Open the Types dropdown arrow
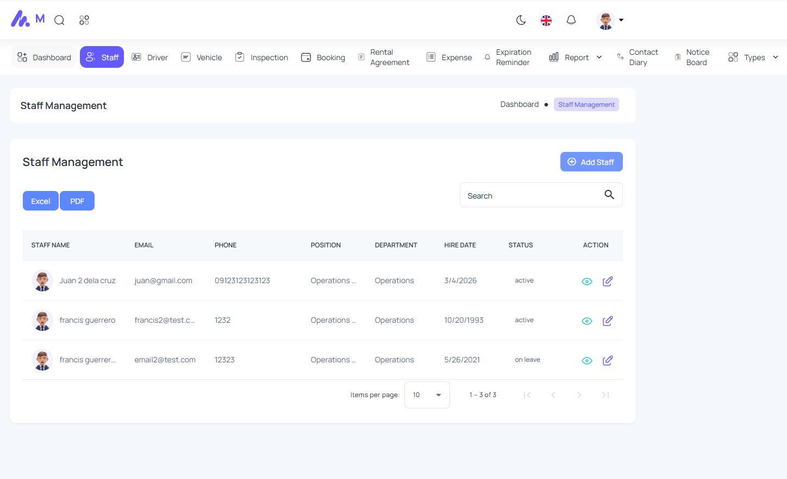Screen dimensions: 787x479 point(776,57)
